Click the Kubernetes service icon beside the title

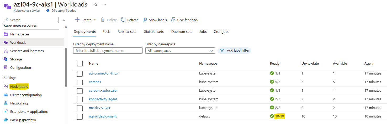[x=7, y=6]
